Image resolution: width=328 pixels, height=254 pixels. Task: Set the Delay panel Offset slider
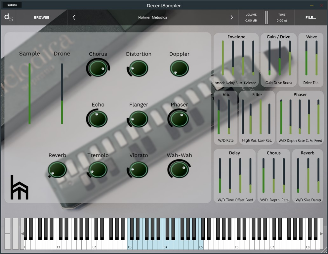240,176
